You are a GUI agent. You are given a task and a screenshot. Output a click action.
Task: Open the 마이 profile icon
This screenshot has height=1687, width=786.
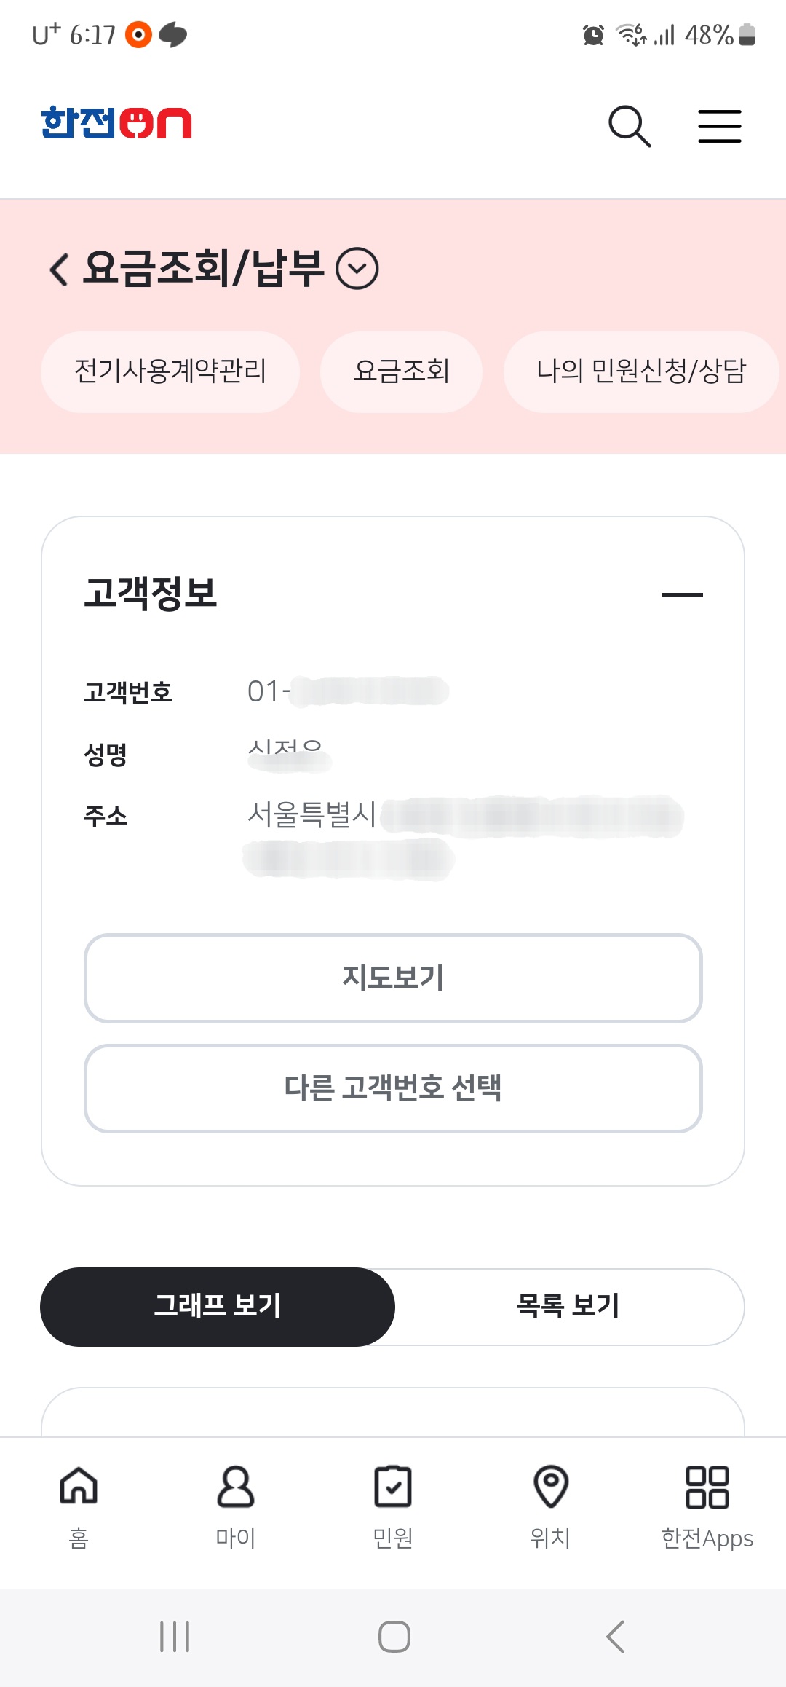(x=236, y=1486)
